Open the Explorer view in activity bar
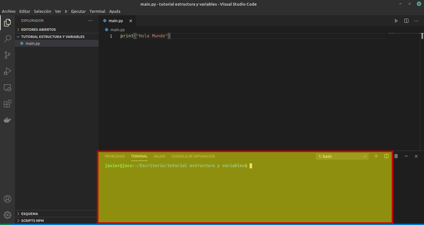This screenshot has width=424, height=225. 7,22
